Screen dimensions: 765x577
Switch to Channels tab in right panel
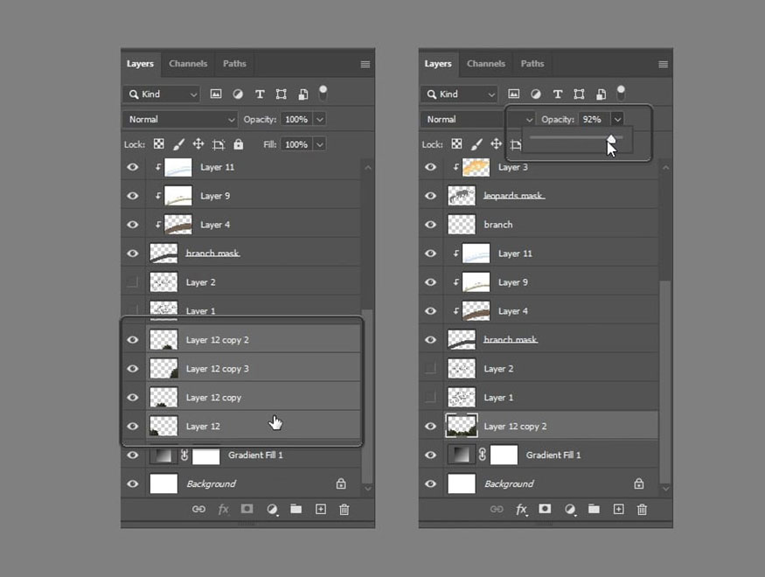pyautogui.click(x=486, y=64)
